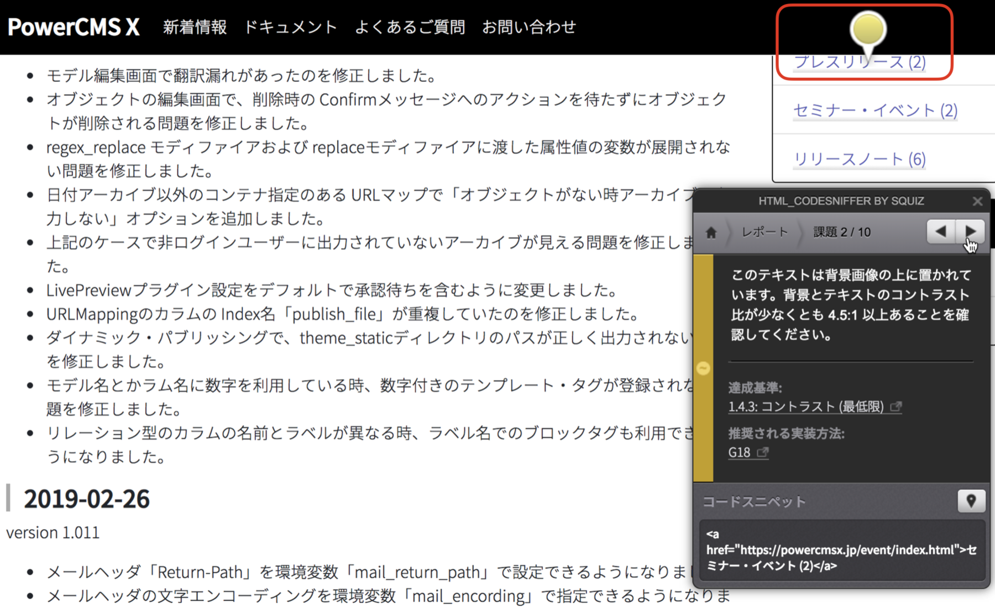Open the プレスリリース (2) link
This screenshot has height=608, width=995.
point(859,62)
